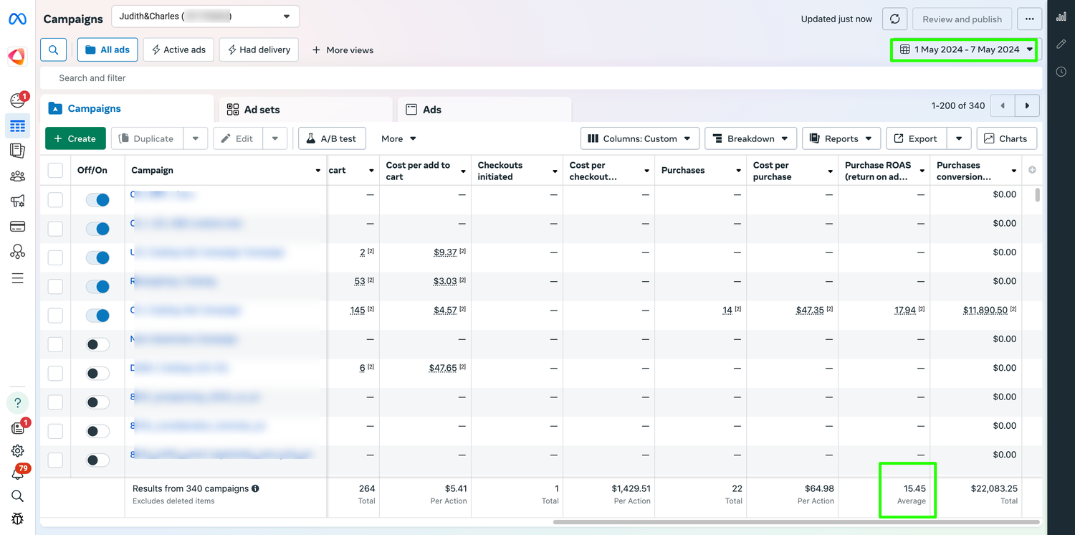Switch off the campaign with 17.94 ROAS
Image resolution: width=1075 pixels, height=535 pixels.
click(x=97, y=316)
